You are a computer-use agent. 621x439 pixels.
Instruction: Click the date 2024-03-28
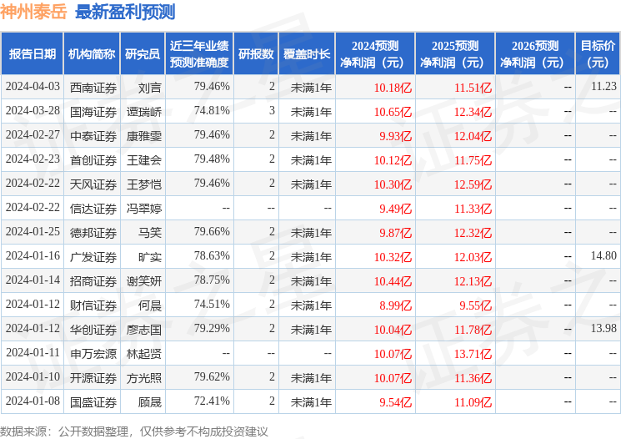tap(33, 111)
